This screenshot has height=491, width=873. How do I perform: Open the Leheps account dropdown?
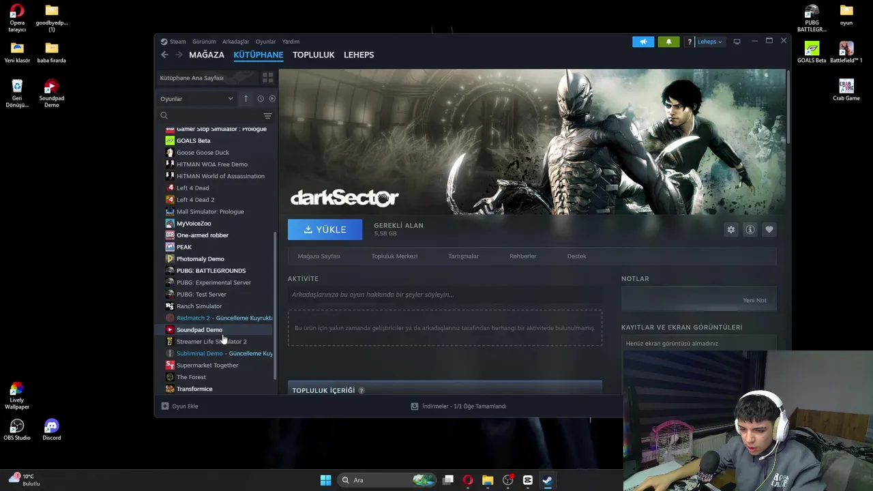click(x=709, y=42)
